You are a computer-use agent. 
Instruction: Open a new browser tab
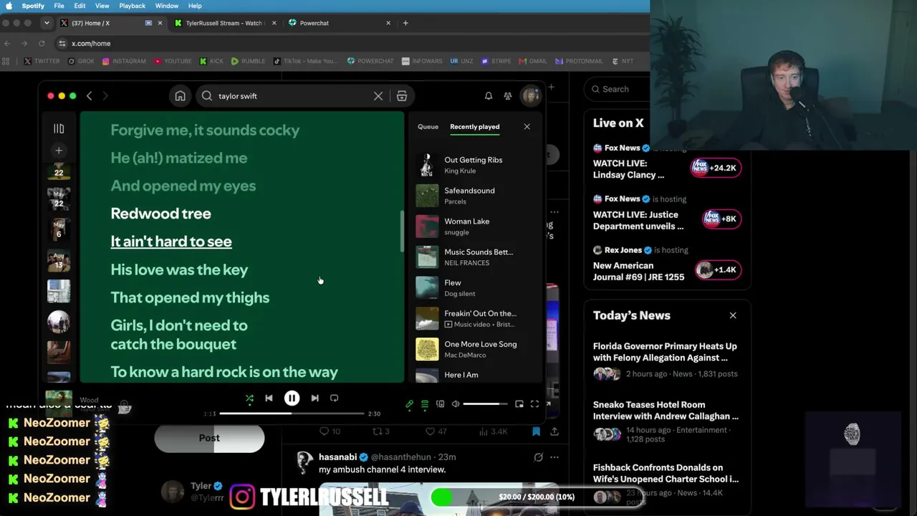coord(405,23)
